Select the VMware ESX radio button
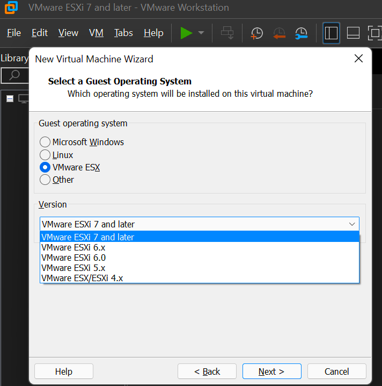 pos(45,167)
